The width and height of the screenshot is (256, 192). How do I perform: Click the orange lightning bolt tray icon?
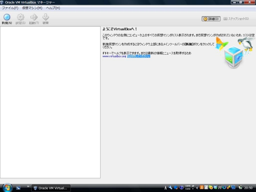(228, 187)
